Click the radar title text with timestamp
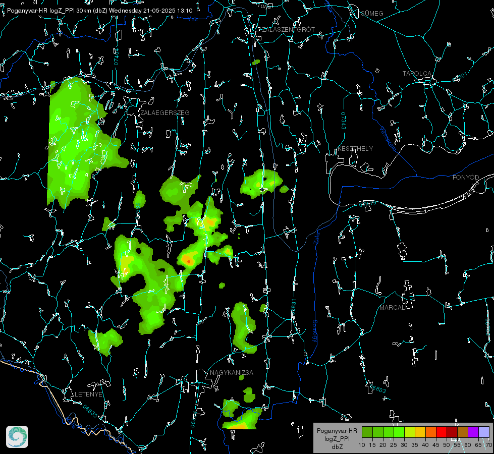Viewport: 494px width, 454px height. (x=99, y=11)
